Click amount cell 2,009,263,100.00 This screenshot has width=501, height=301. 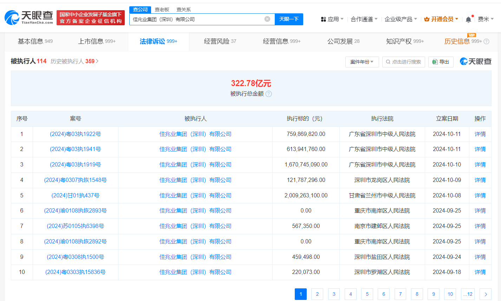click(306, 196)
